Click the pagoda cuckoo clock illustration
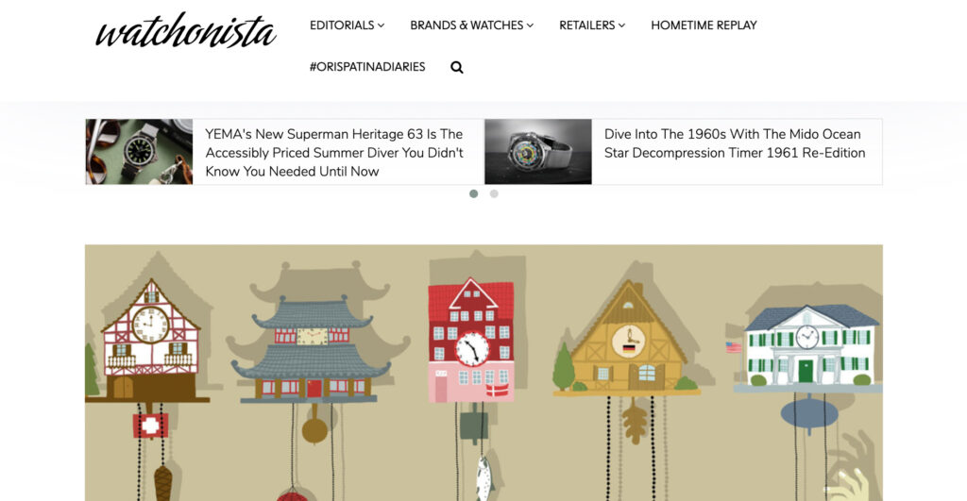Viewport: 967px width, 501px height. [x=311, y=349]
